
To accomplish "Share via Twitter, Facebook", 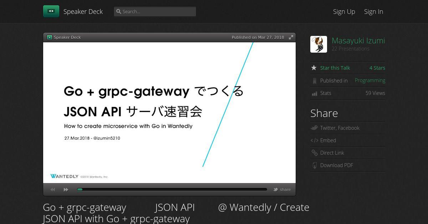I will click(x=340, y=128).
